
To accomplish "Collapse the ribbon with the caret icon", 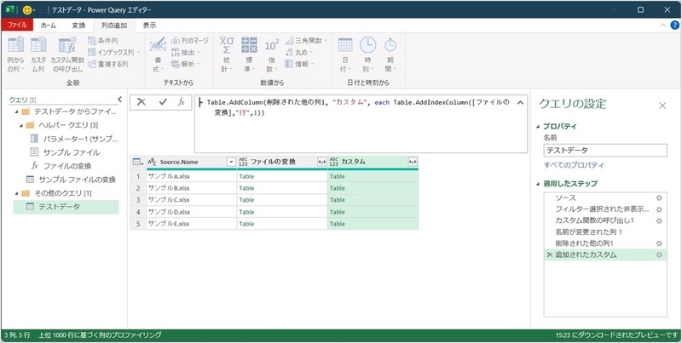I will point(663,26).
